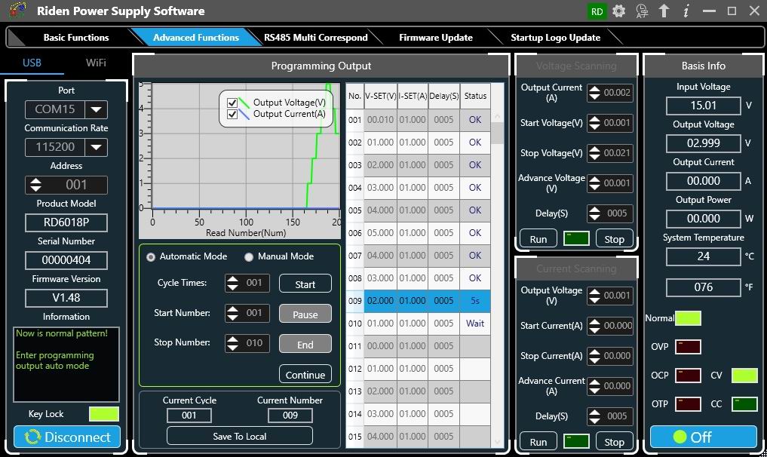767x457 pixels.
Task: Click the Cycle Times stepper arrows
Action: tap(232, 284)
